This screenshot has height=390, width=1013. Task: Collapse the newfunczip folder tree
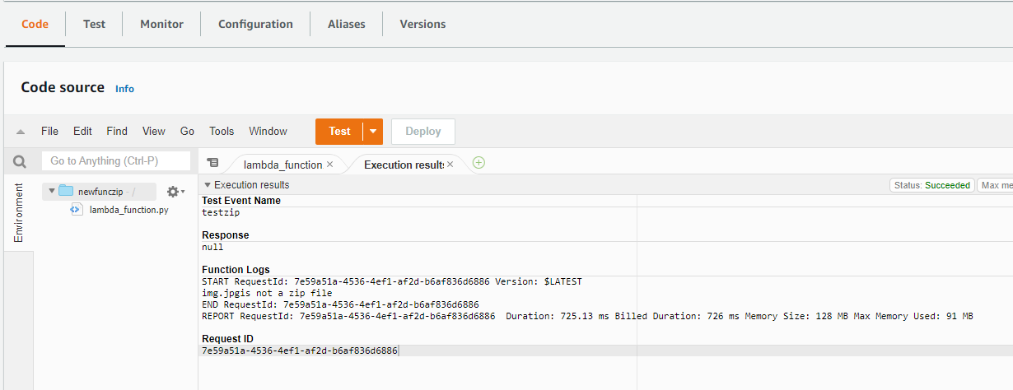[x=52, y=192]
